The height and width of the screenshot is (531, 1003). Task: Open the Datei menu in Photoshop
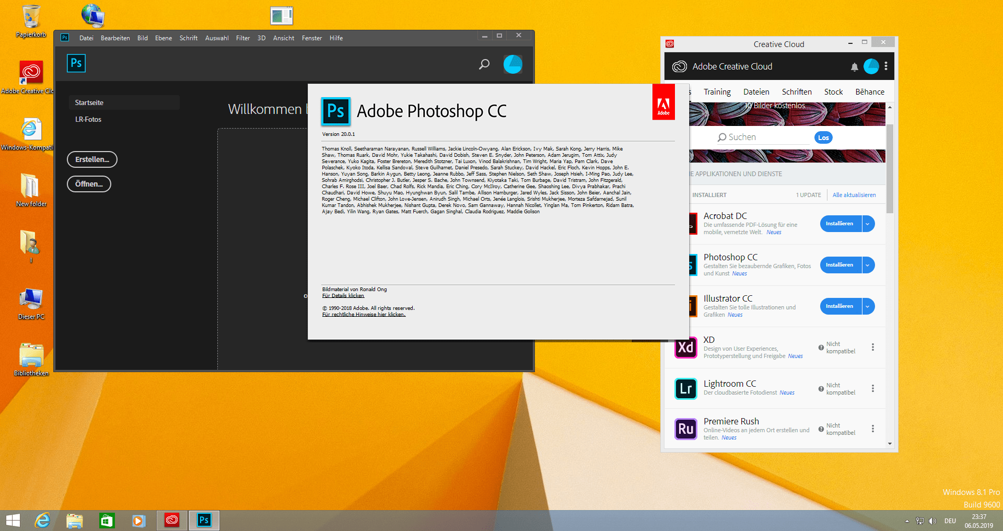(x=86, y=38)
